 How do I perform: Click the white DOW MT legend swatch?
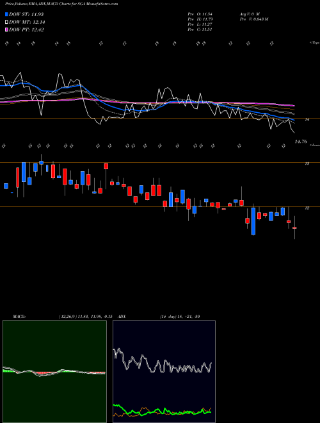point(7,22)
